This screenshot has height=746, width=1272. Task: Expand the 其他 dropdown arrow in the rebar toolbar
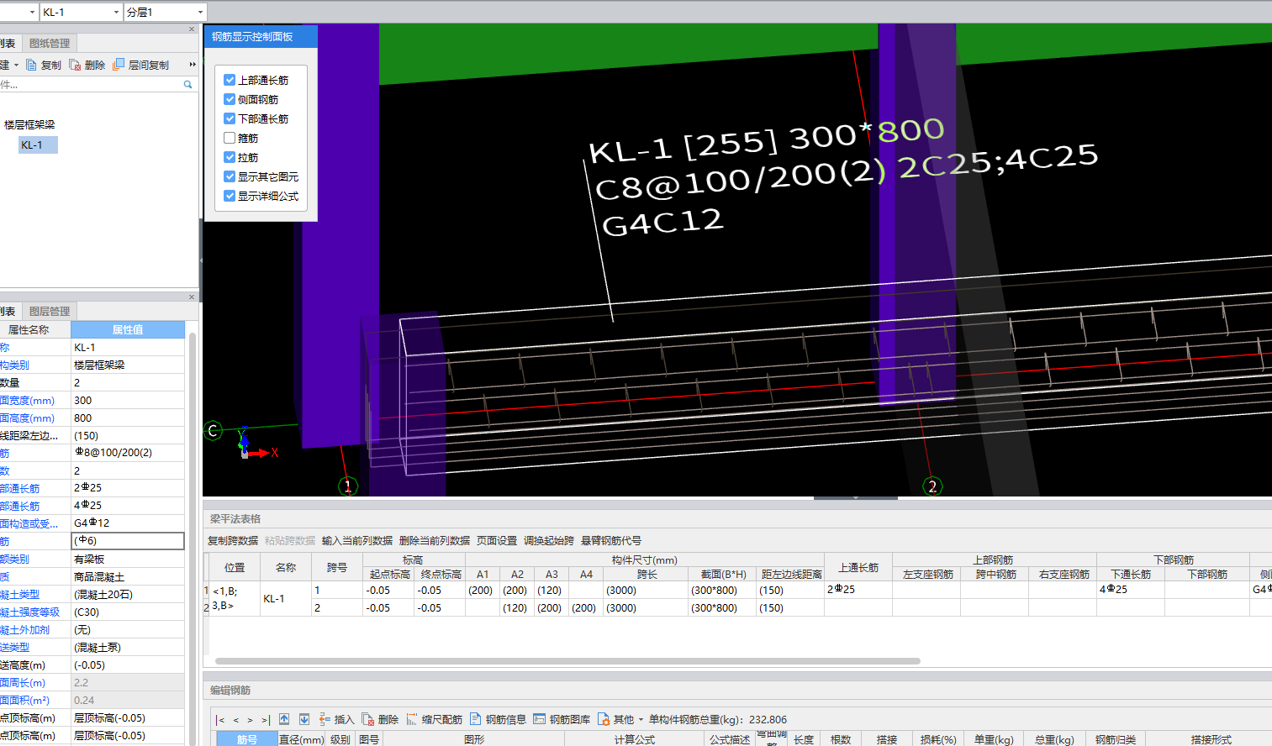(x=641, y=719)
